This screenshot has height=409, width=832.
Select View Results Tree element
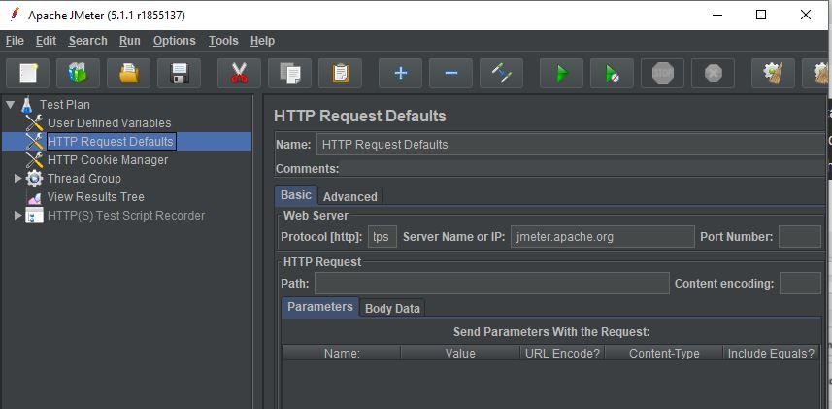click(95, 197)
